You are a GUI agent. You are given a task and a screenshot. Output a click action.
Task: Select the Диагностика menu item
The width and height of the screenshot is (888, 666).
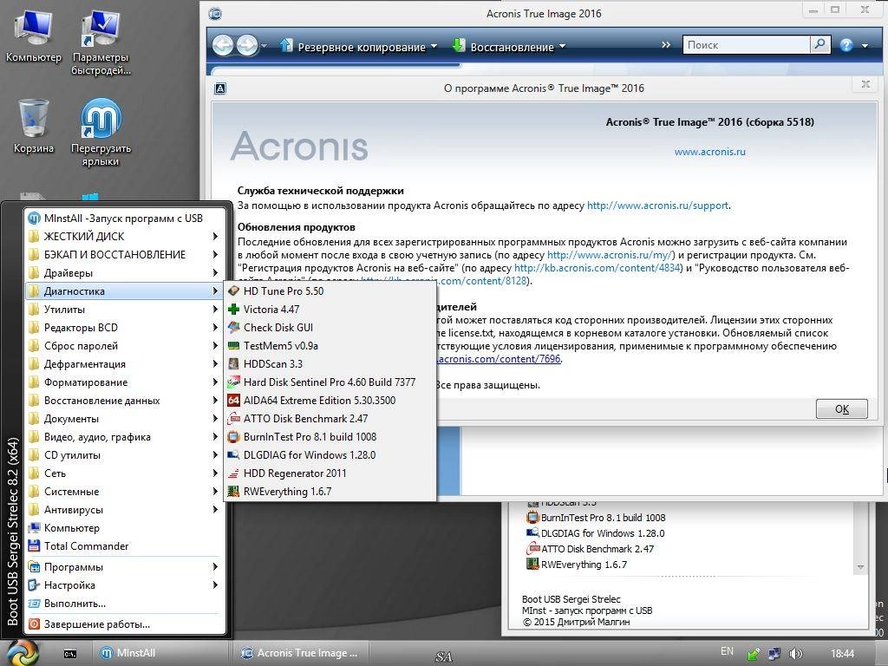[x=126, y=291]
